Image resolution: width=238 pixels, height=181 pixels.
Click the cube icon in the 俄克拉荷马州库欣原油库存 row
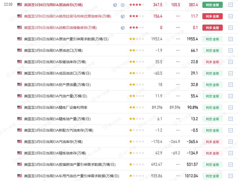point(123,16)
